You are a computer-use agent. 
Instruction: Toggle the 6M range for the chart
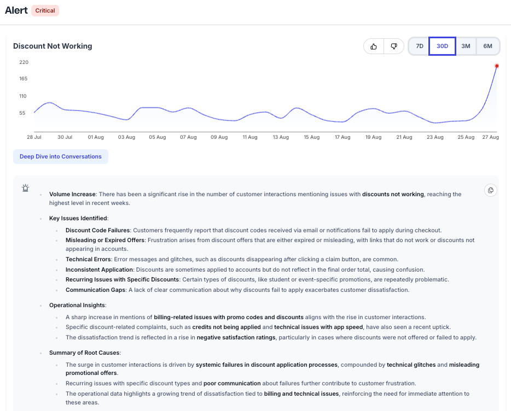click(x=487, y=46)
